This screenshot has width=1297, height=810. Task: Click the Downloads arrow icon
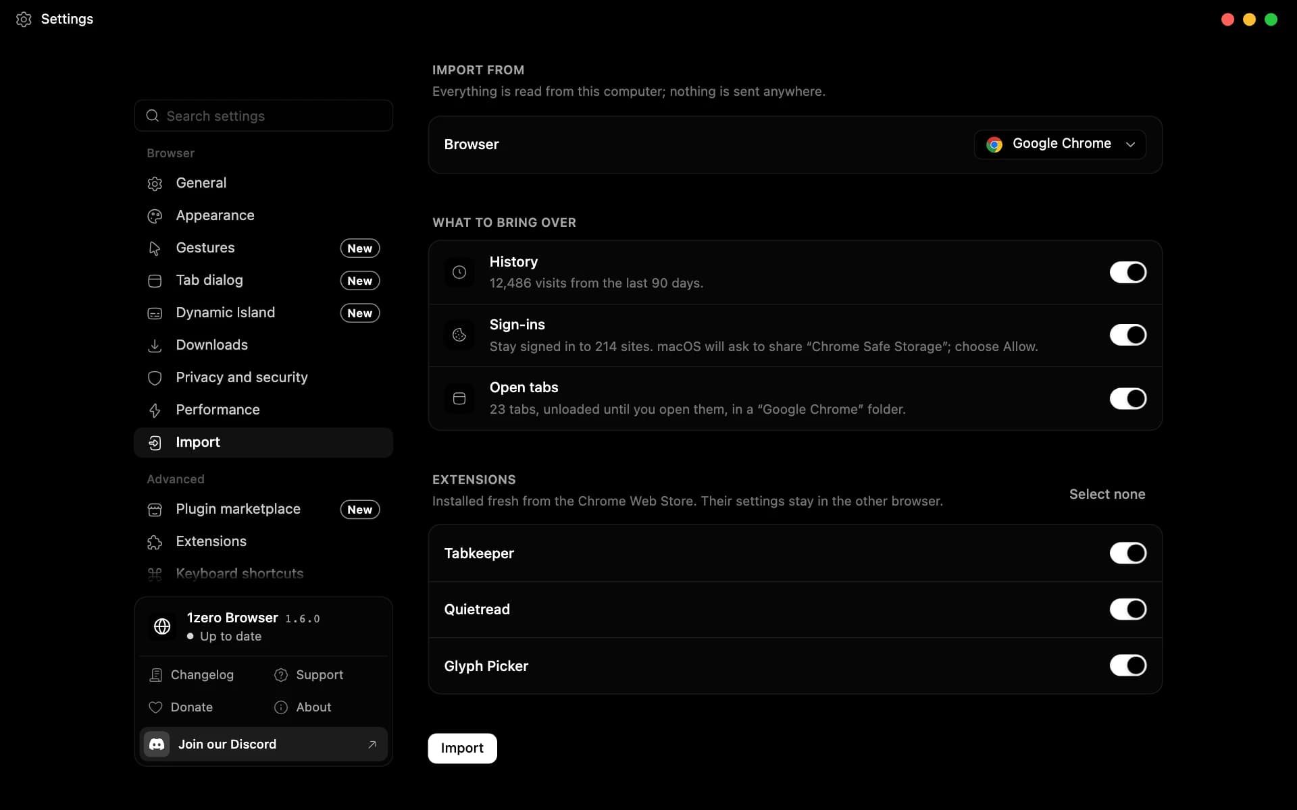point(155,346)
